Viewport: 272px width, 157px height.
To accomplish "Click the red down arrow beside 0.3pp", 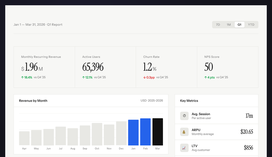I will [x=145, y=77].
